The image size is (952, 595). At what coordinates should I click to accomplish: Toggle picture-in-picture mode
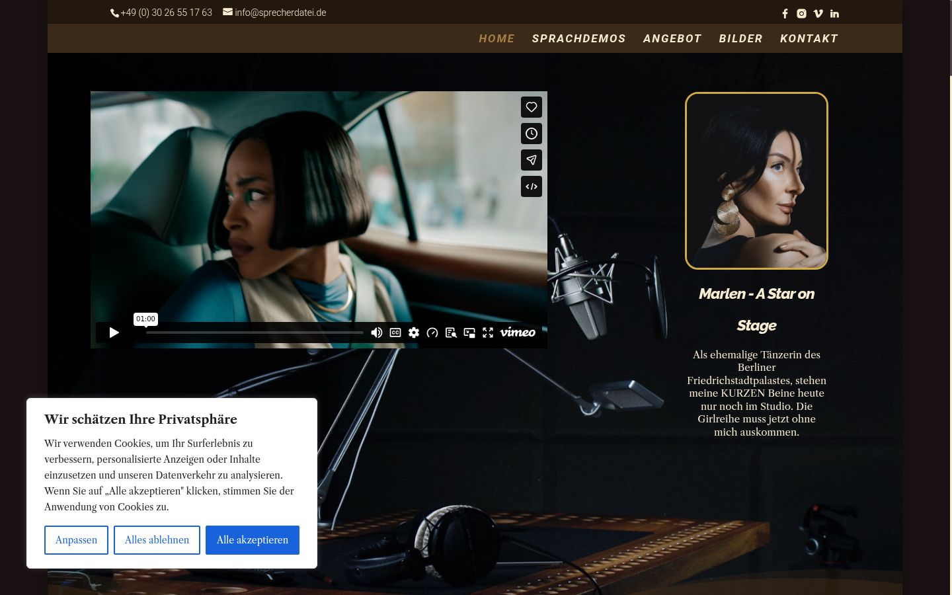[x=469, y=333]
